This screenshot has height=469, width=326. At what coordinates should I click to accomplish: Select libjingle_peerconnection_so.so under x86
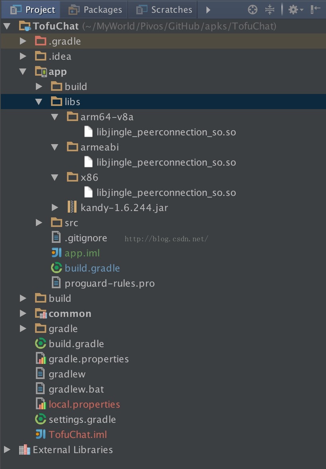pyautogui.click(x=166, y=193)
